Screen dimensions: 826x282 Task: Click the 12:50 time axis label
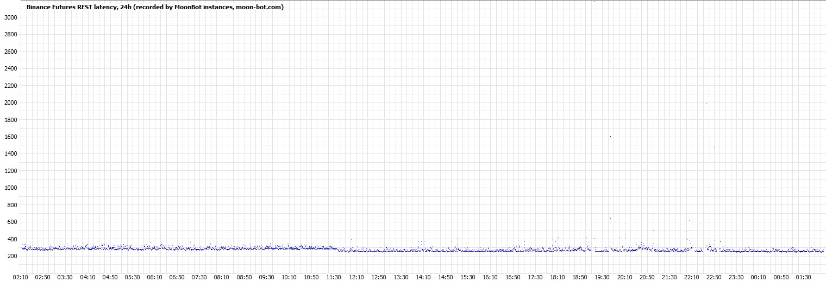[x=378, y=277]
